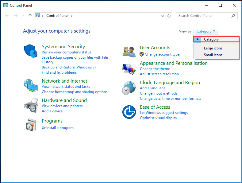This screenshot has height=183, width=242.
Task: Click Change date, time or number formats
Action: tap(171, 99)
